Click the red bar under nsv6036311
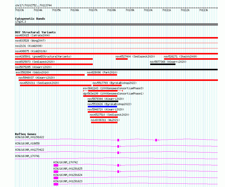Viewport: 225px width, 187px height. tap(104, 122)
